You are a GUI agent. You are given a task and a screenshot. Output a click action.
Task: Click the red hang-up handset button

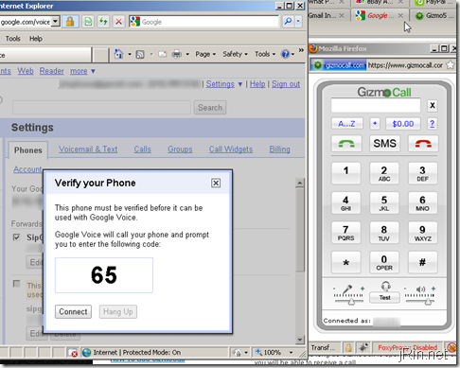423,144
